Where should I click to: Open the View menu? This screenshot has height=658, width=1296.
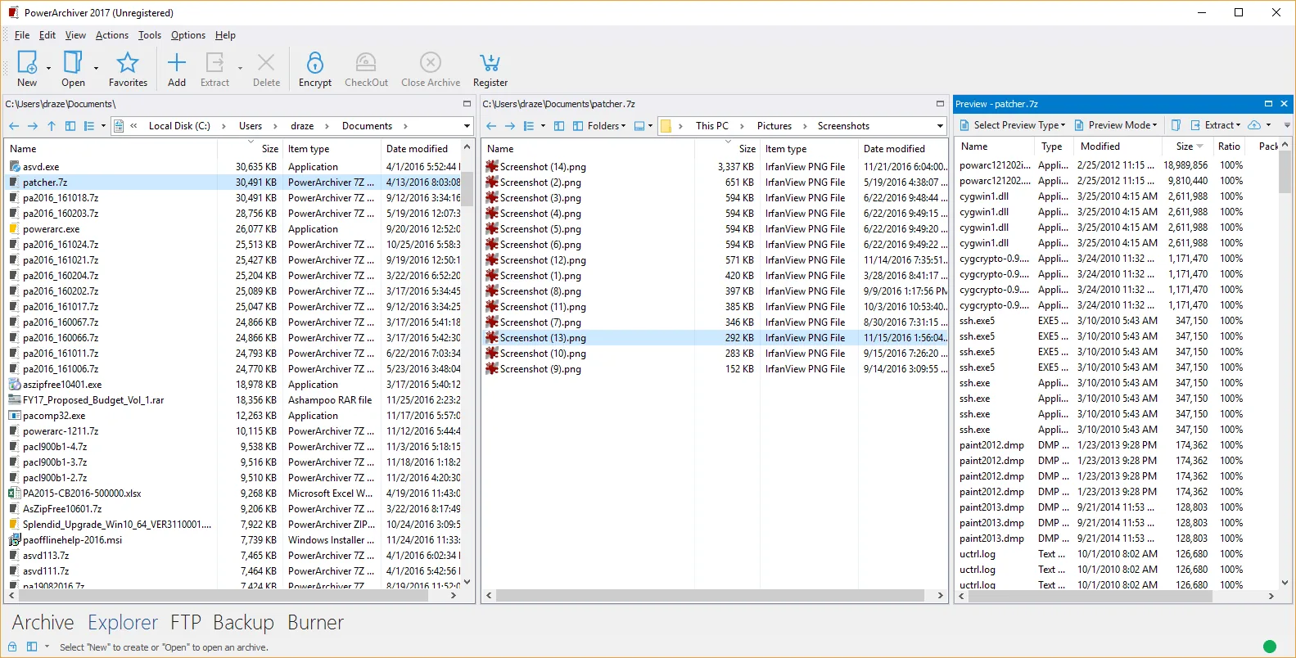point(75,35)
